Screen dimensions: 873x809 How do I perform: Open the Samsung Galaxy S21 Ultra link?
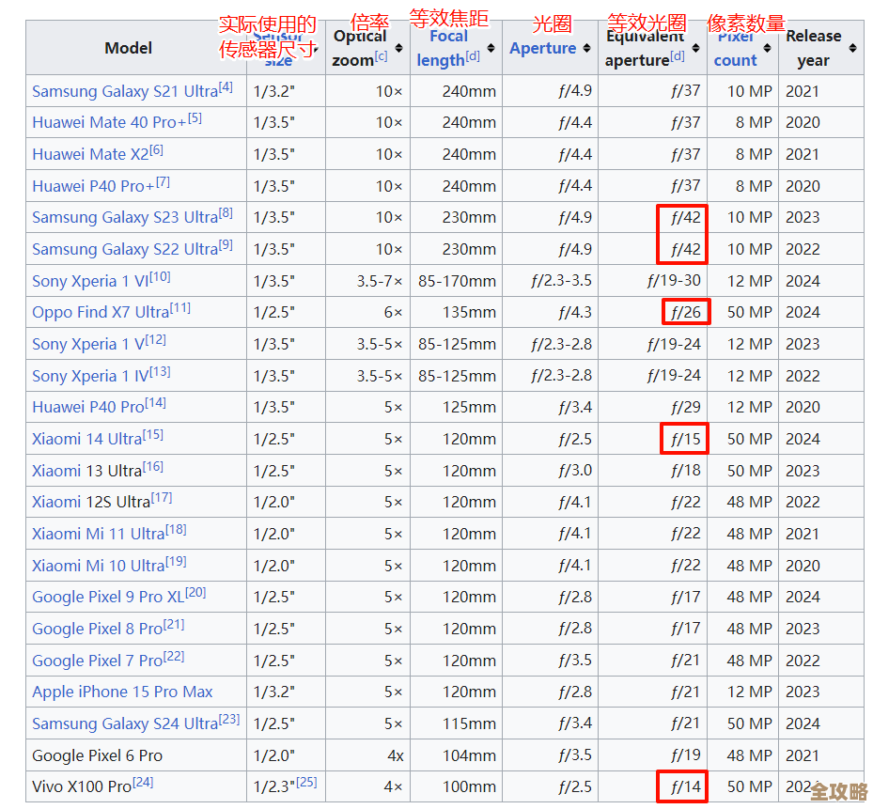coord(124,91)
